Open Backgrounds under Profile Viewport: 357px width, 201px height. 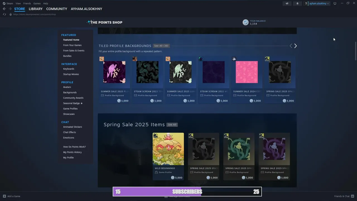(70, 92)
